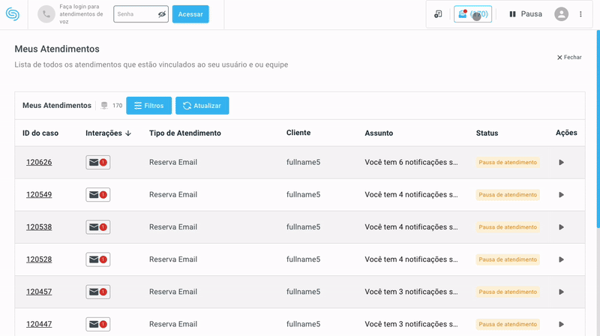This screenshot has width=600, height=336.
Task: Open case ID 120538 link
Action: click(39, 227)
